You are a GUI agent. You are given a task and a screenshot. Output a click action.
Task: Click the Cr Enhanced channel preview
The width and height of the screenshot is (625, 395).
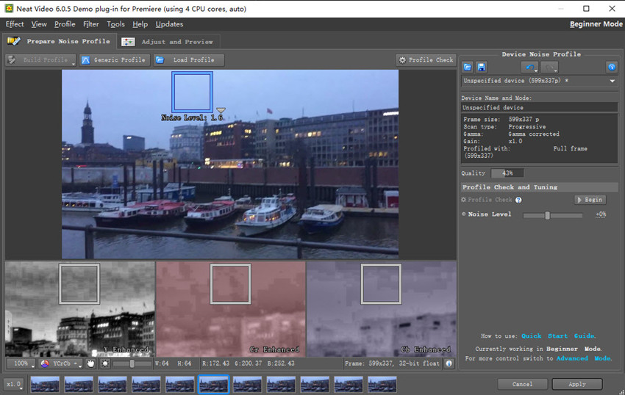tap(231, 309)
